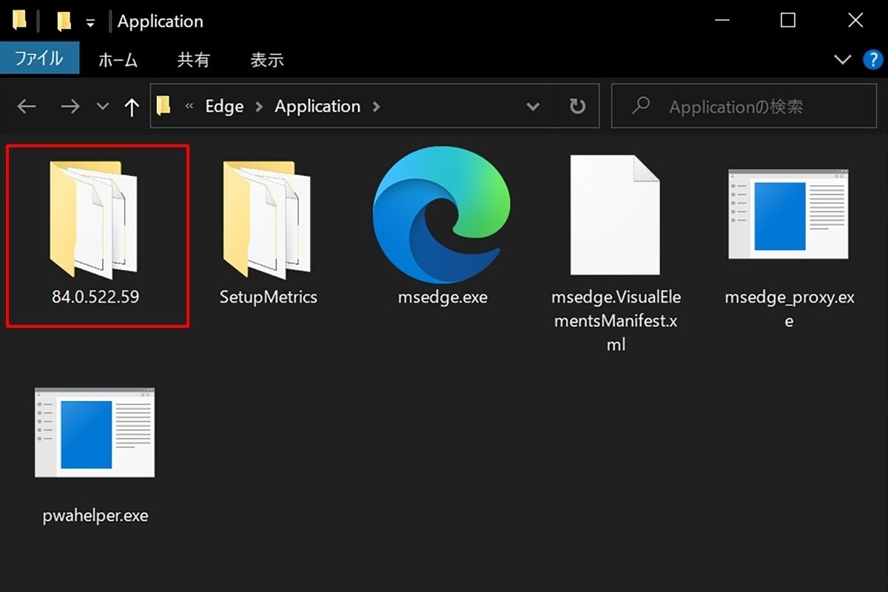The image size is (888, 592).
Task: Expand the chevron after Edge in path
Action: [259, 107]
